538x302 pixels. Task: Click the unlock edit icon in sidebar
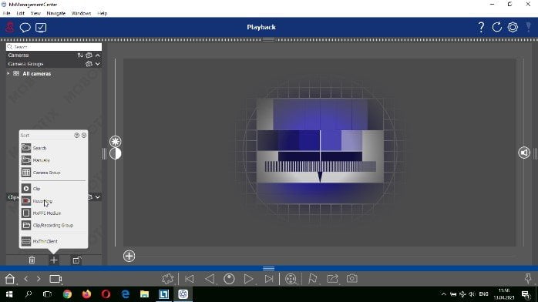coord(76,260)
